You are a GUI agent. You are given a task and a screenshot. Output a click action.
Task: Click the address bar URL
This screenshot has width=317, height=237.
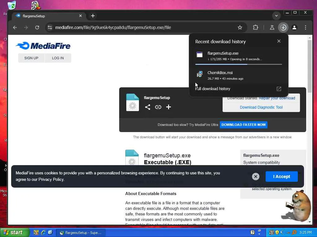click(113, 27)
